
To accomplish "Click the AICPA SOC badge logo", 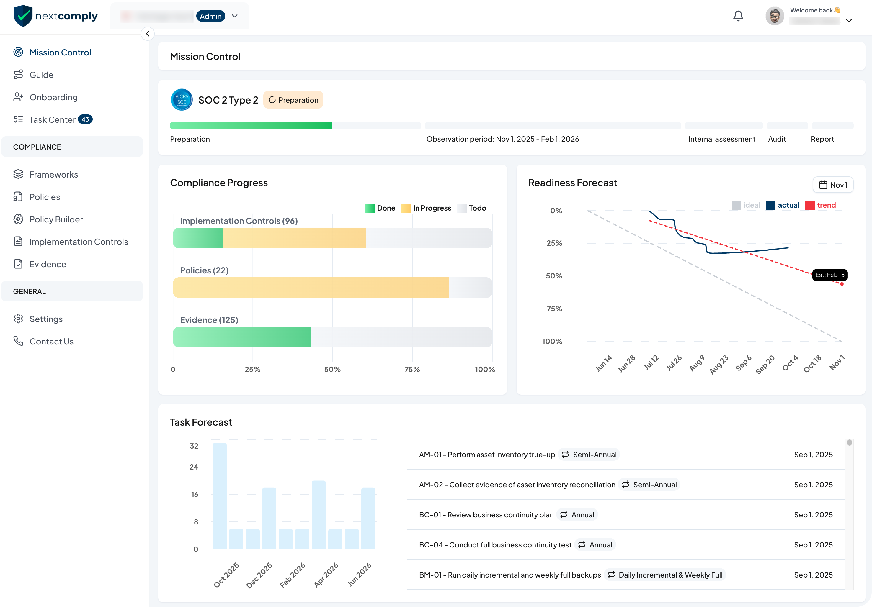I will [x=182, y=100].
